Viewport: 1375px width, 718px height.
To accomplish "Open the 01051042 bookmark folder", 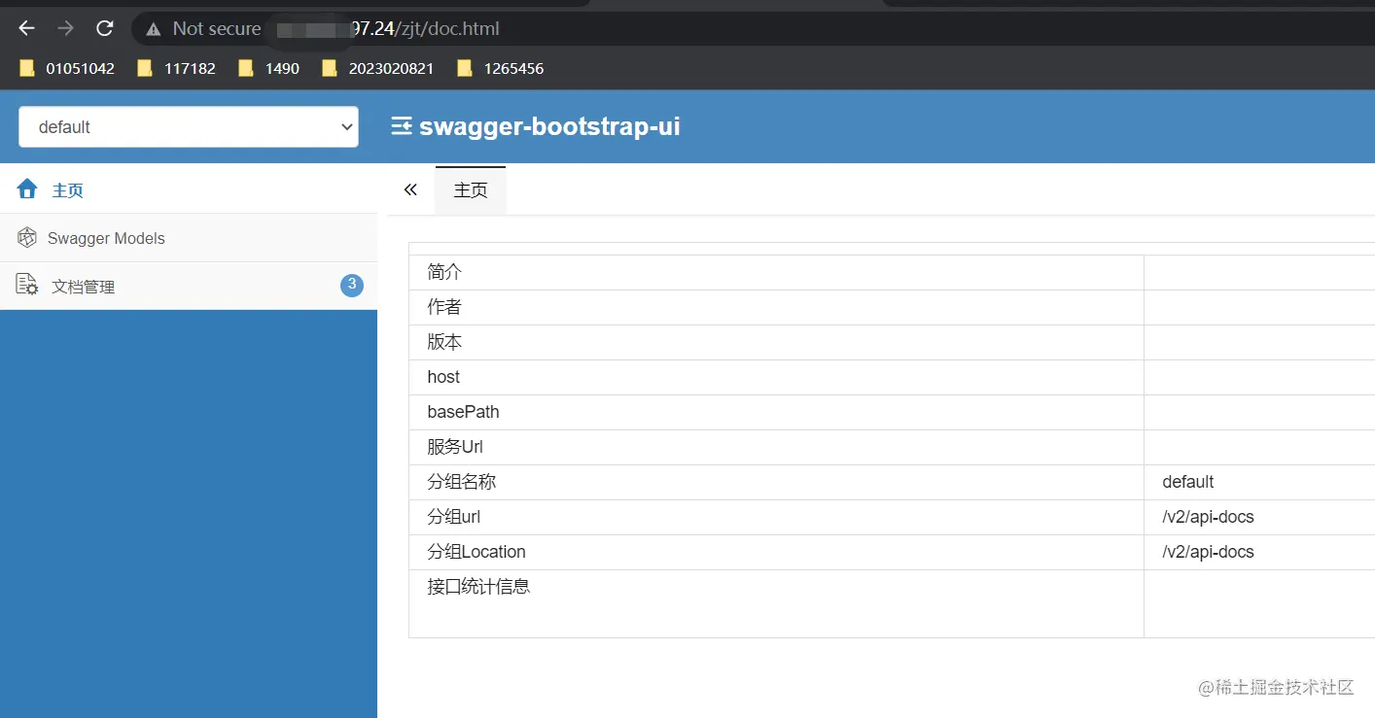I will coord(67,68).
